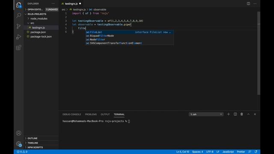Click Prettier in status bar
The image size is (274, 154).
point(241,152)
